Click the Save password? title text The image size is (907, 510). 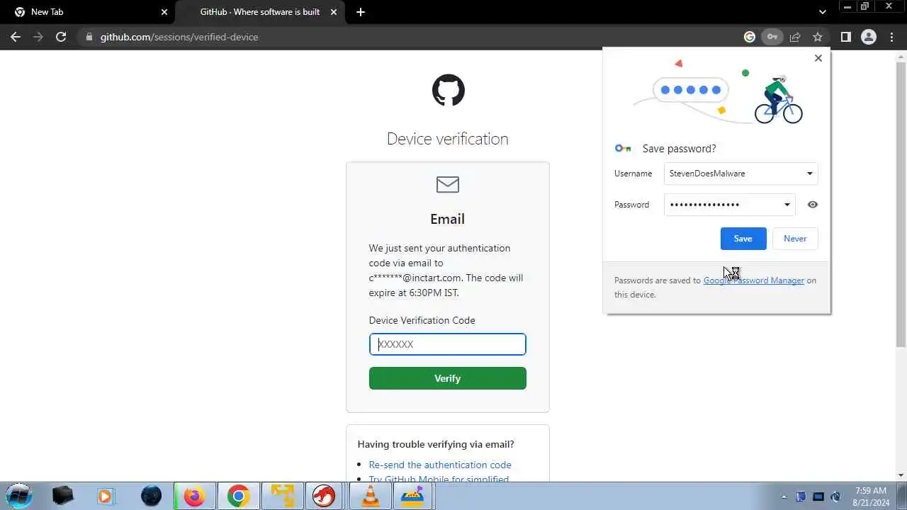679,149
